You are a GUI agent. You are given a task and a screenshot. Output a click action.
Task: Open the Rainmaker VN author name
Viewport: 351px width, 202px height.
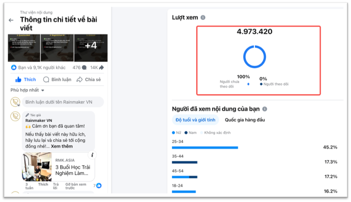coord(39,120)
